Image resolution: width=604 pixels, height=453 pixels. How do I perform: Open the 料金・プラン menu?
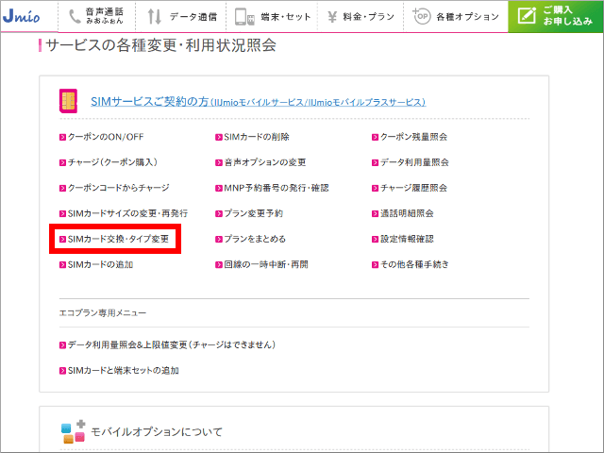point(361,16)
